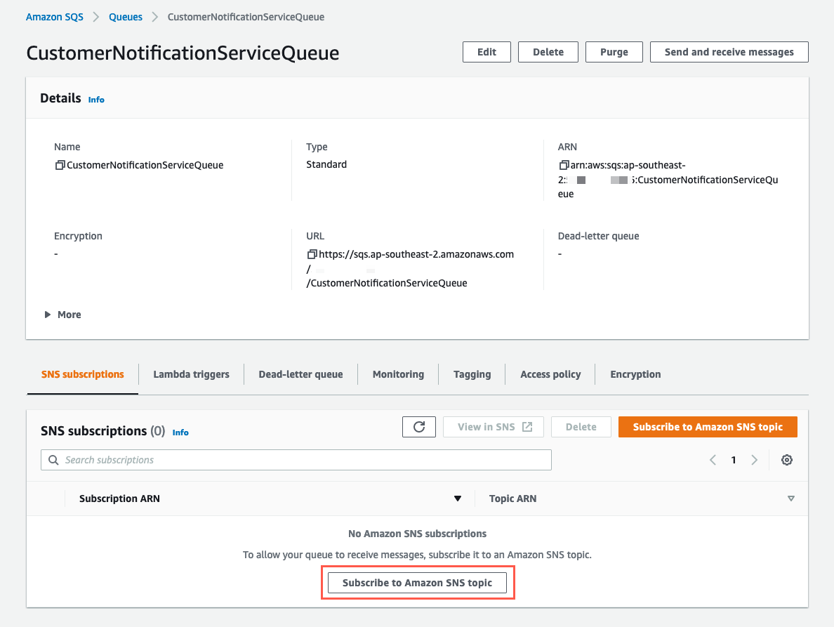This screenshot has height=627, width=834.
Task: Click the CustomerNotificationServiceQueue name value in Details
Action: tap(145, 166)
